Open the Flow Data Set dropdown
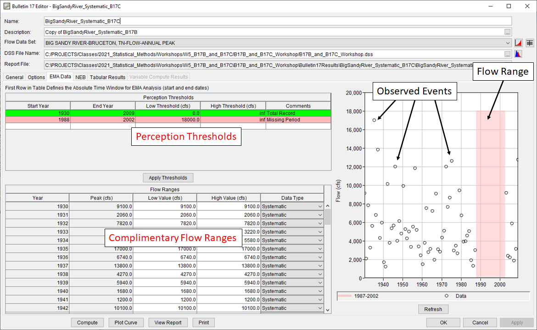This screenshot has width=537, height=330. point(508,42)
